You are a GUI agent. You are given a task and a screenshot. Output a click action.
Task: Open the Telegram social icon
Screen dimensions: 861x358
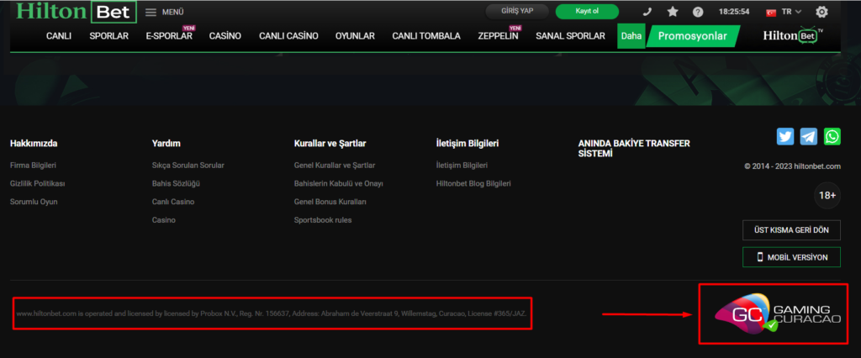tap(808, 136)
